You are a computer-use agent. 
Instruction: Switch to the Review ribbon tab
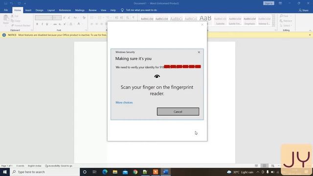[92, 10]
